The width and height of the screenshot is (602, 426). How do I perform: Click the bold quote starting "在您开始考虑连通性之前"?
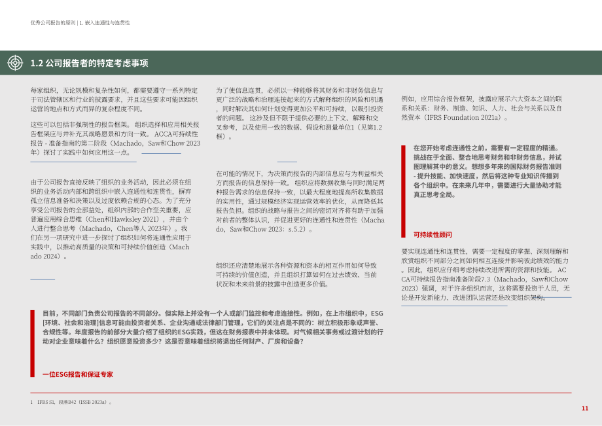487,171
